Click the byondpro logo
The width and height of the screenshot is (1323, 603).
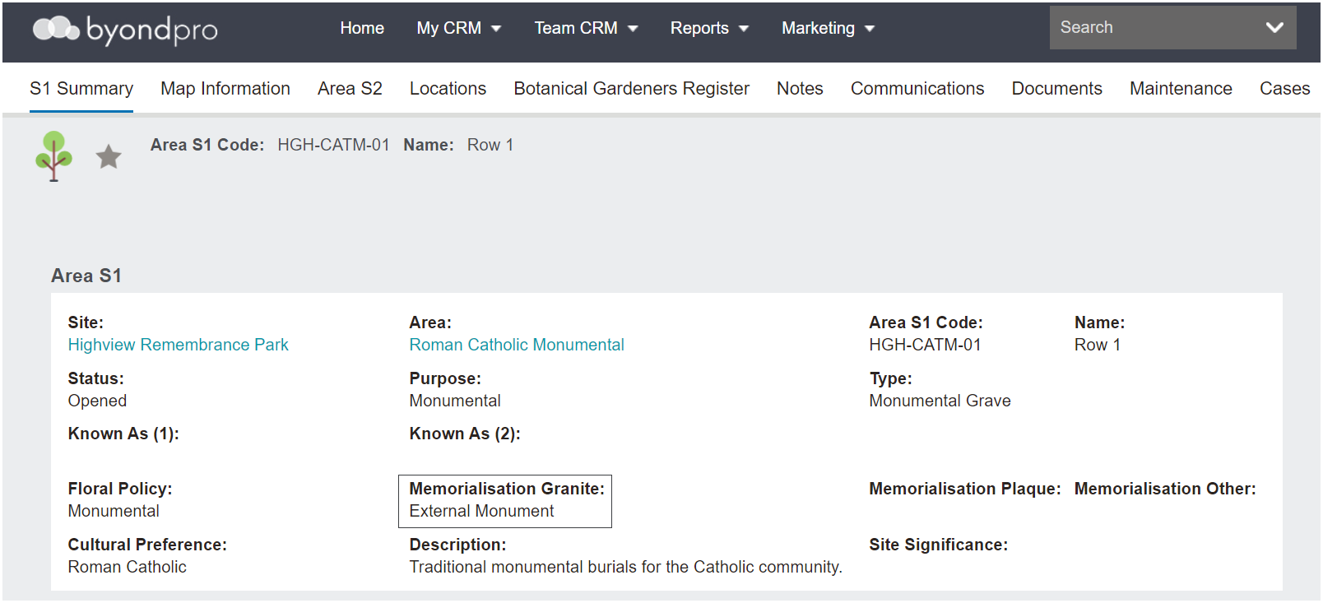pos(125,30)
